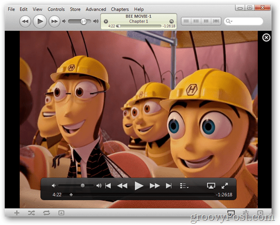Screen dimensions: 280x225
Task: Open the Store menu
Action: click(x=75, y=9)
